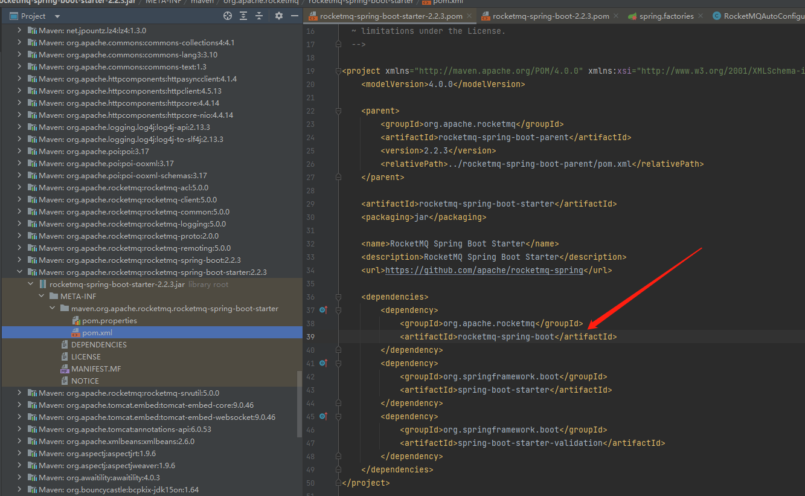Click the jar icon of rocketmq-spring-boot-starter-2.2.3.jar
Image resolution: width=805 pixels, height=496 pixels.
point(43,284)
